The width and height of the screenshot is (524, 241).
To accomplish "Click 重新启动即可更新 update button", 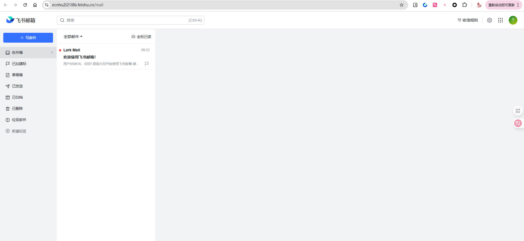I will pos(504,5).
